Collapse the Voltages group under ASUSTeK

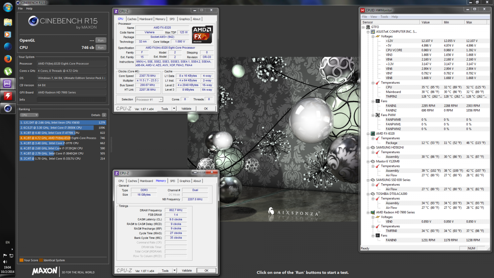[x=372, y=36]
